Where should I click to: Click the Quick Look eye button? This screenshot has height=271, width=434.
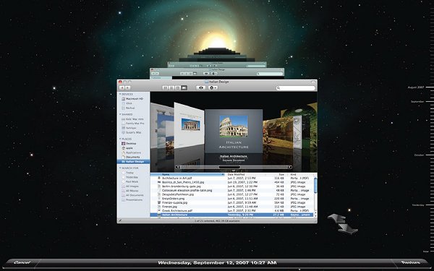click(201, 87)
